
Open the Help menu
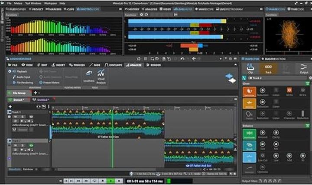[62, 3]
